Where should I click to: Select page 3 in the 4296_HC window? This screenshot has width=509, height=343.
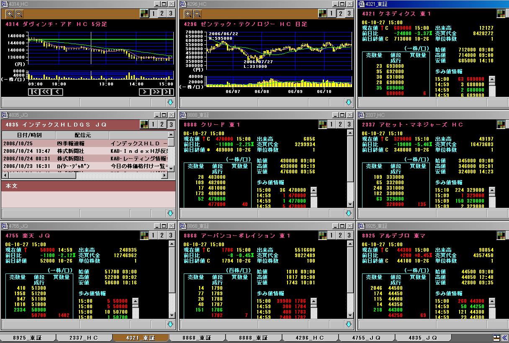tap(349, 13)
